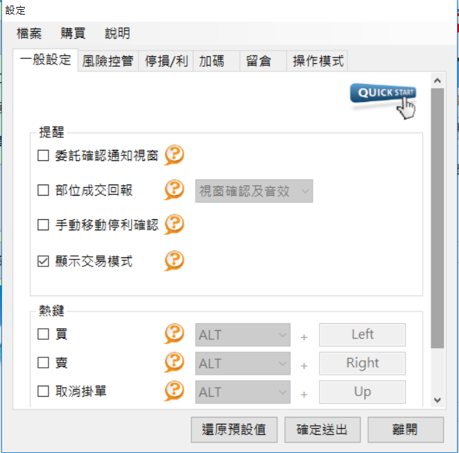459x453 pixels.
Task: Open help icon beside 部位成交回報
Action: [174, 190]
